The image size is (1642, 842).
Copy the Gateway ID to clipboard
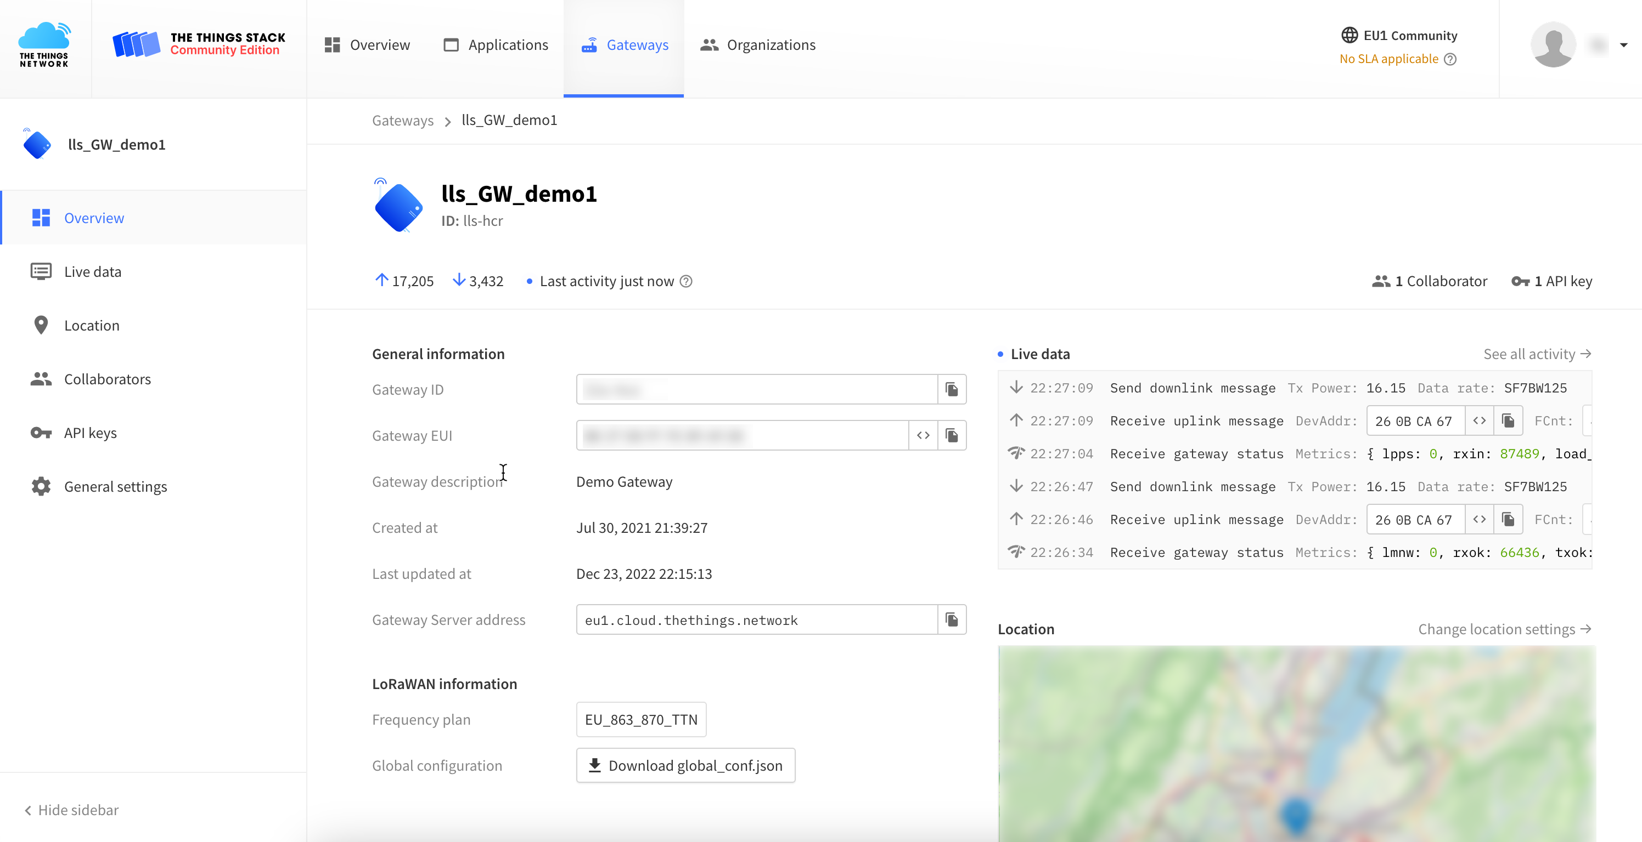tap(952, 389)
